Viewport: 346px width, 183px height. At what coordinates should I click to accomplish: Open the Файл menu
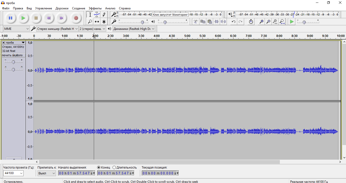pyautogui.click(x=6, y=8)
